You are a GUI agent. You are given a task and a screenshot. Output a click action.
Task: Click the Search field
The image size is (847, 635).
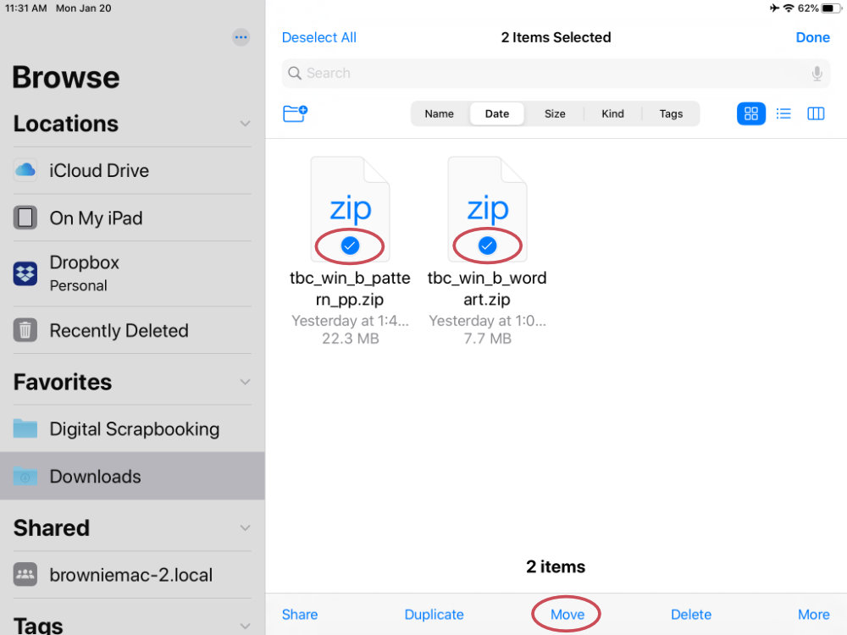pos(556,73)
